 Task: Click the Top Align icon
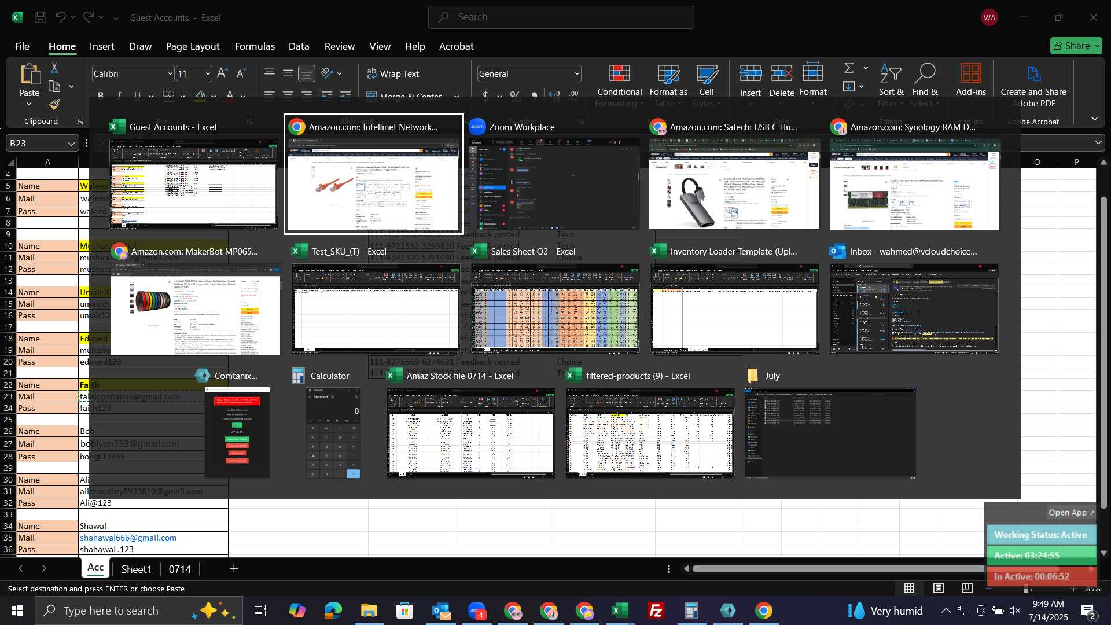[270, 73]
